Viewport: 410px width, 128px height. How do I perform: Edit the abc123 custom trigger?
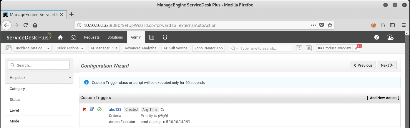point(92,109)
